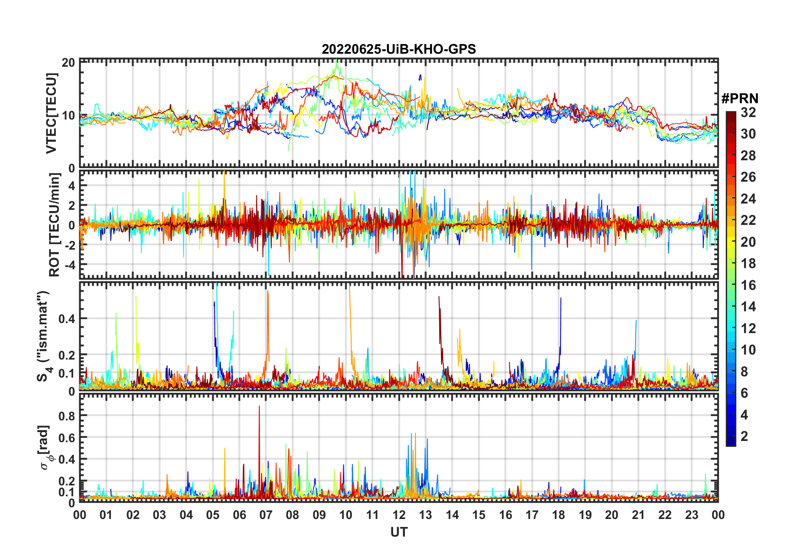Click the S4 ("ism.mat") y-axis label

[x=43, y=336]
